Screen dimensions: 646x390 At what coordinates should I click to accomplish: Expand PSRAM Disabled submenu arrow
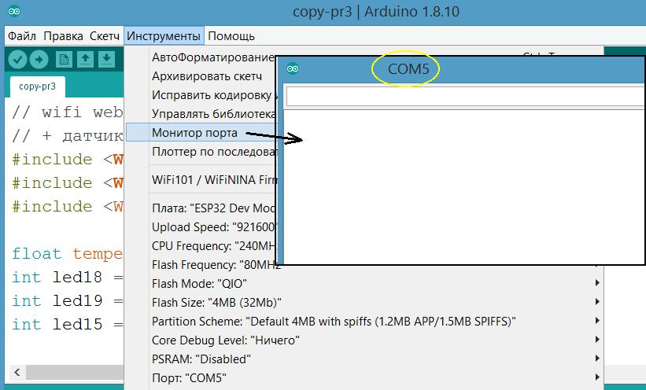click(x=597, y=359)
